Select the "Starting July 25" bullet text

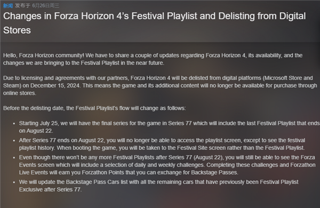coord(170,127)
